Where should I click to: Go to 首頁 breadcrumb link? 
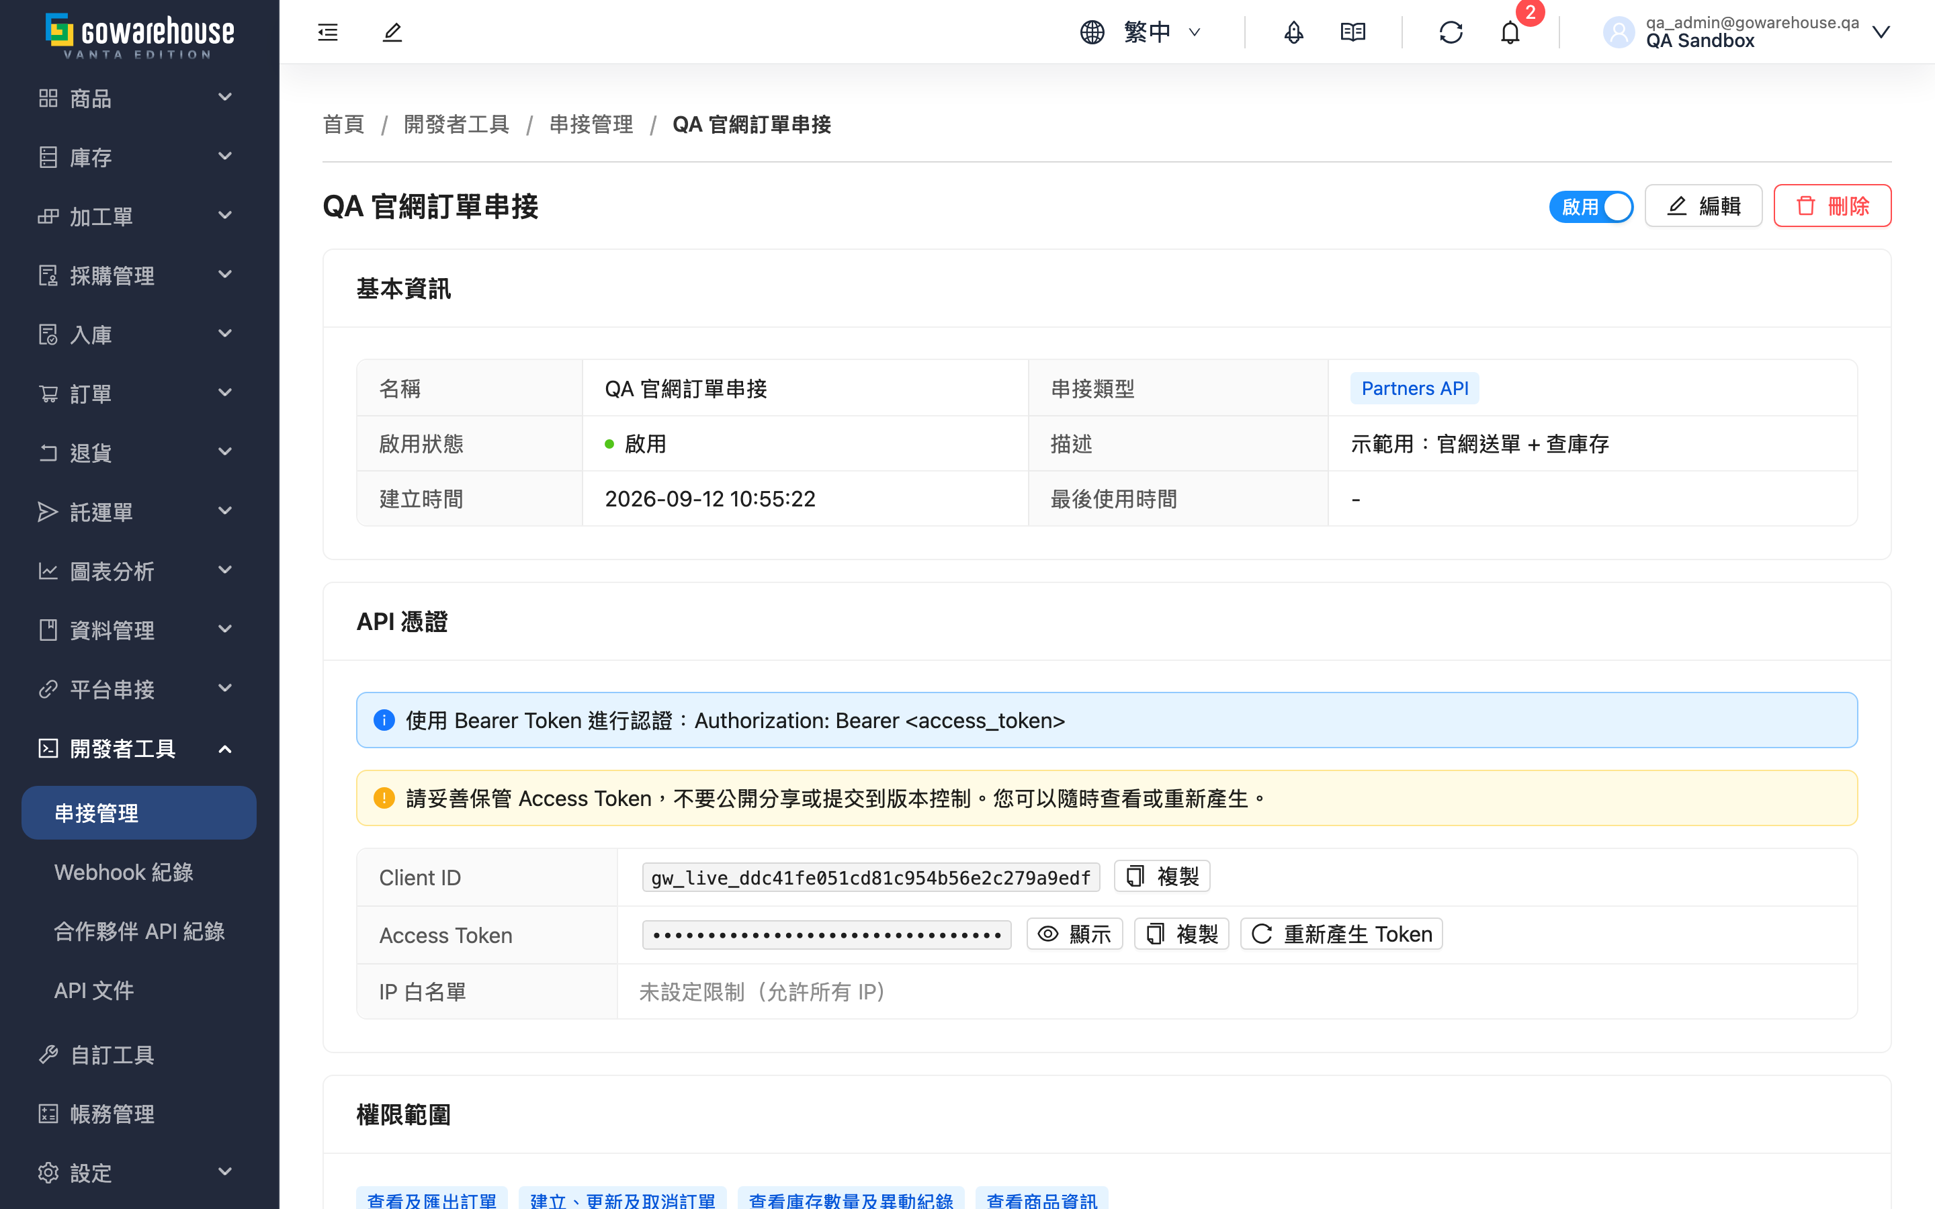pyautogui.click(x=343, y=125)
